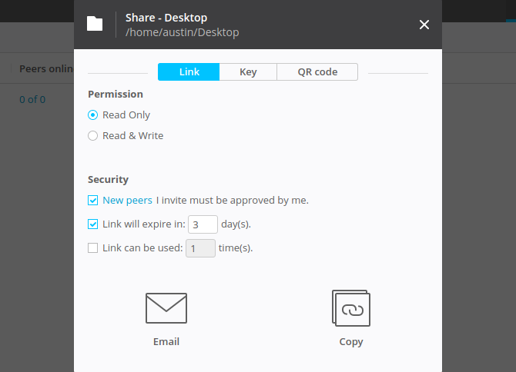The image size is (516, 372).
Task: Click the Security section heading
Action: [108, 180]
